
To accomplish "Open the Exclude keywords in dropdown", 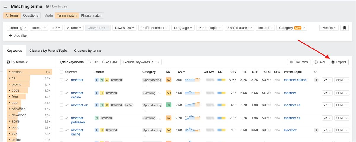I will tap(141, 62).
